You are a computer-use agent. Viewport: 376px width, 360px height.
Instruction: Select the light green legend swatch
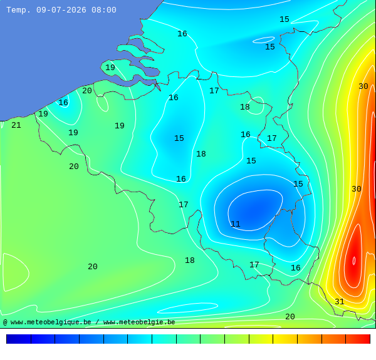click(x=212, y=339)
